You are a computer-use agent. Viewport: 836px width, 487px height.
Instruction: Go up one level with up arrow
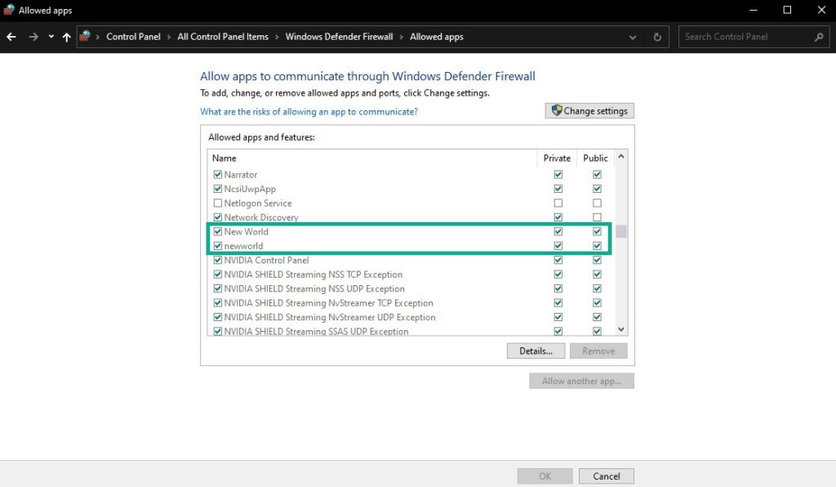pyautogui.click(x=67, y=37)
